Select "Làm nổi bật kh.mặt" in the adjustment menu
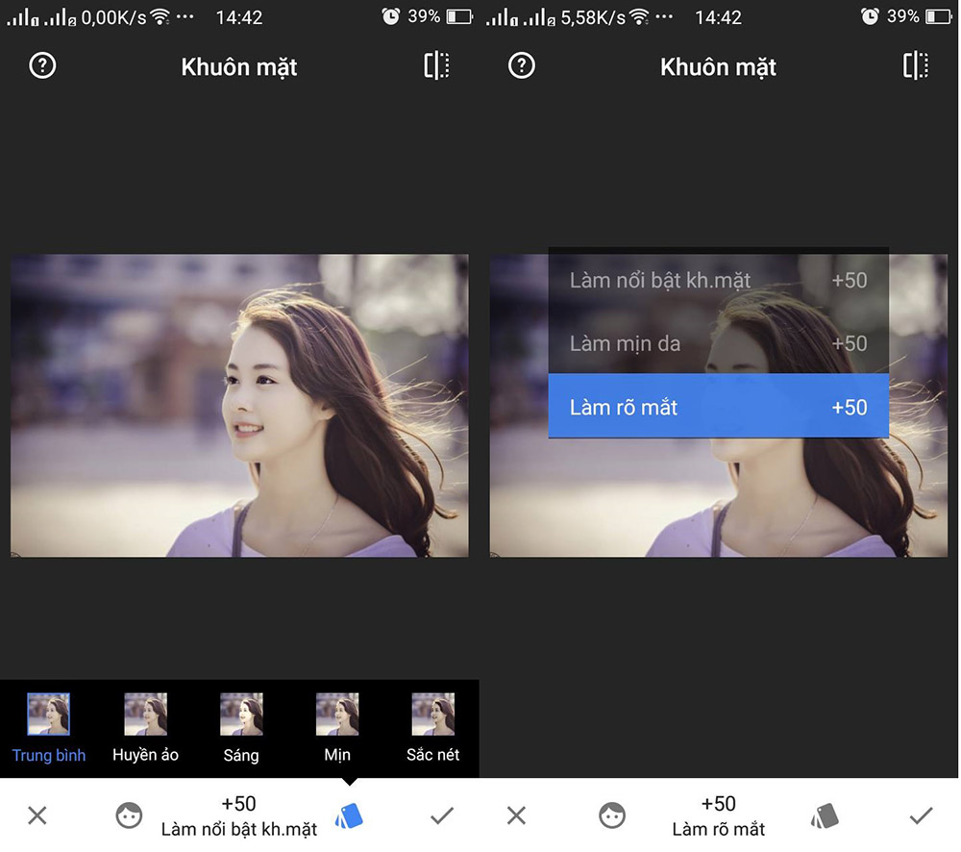 coord(718,281)
